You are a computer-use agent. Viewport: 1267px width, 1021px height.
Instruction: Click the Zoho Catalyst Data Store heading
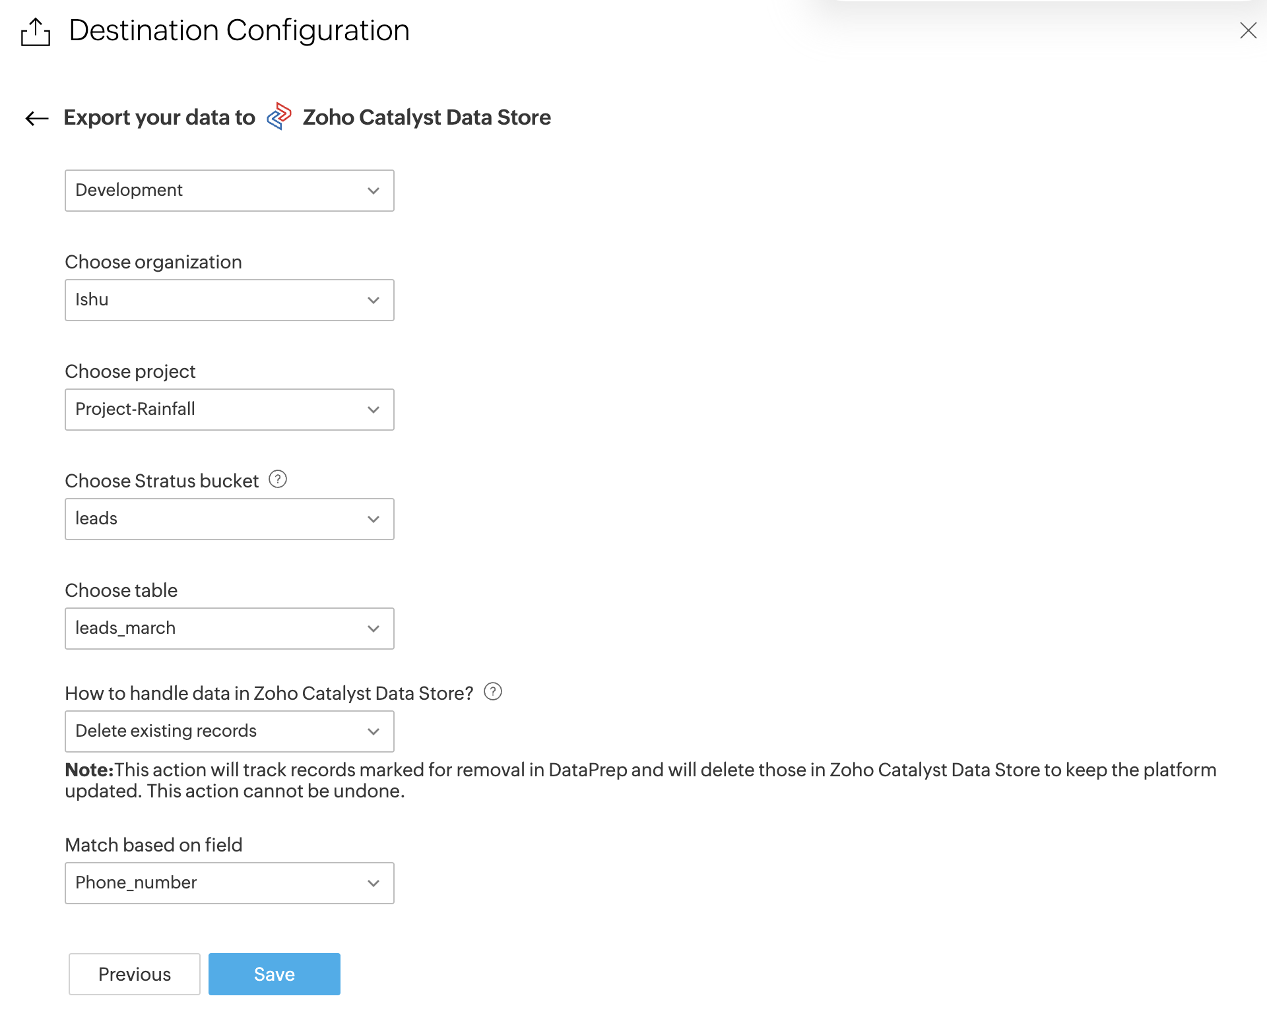click(x=426, y=117)
